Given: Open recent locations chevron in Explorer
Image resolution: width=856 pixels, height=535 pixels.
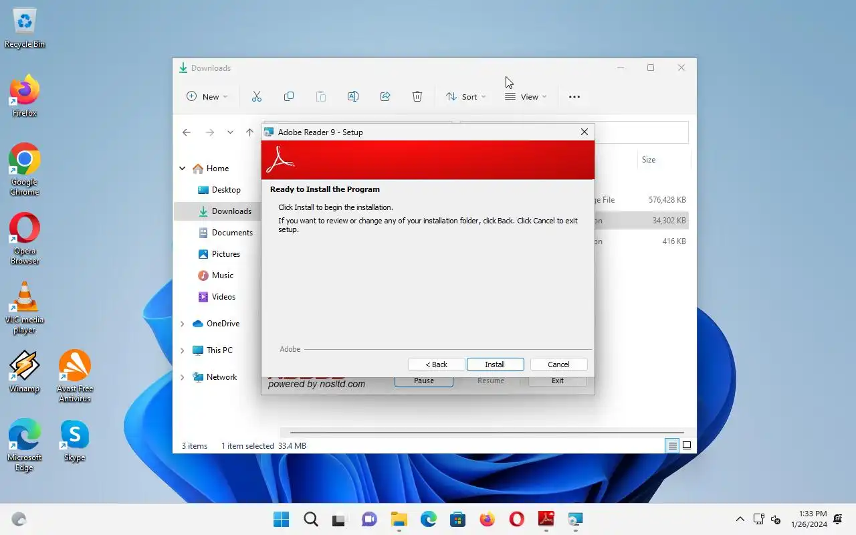Looking at the screenshot, I should tap(230, 132).
